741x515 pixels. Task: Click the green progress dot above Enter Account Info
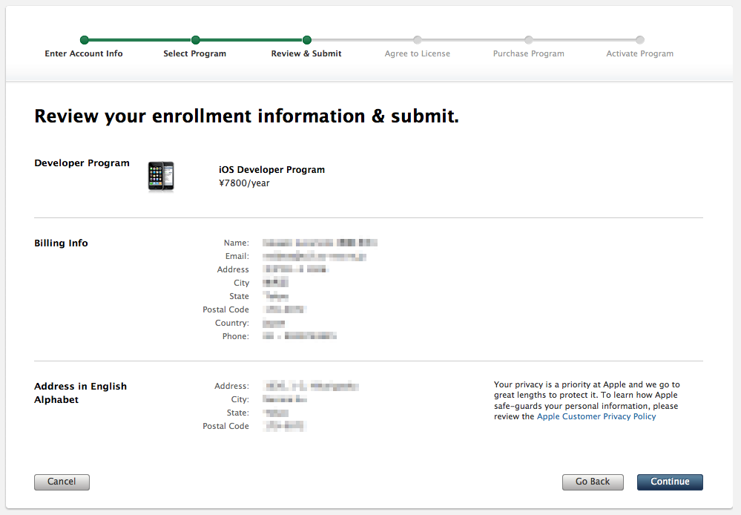click(x=84, y=40)
